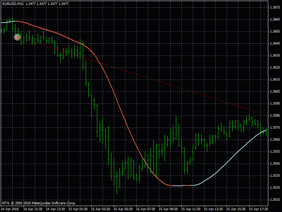
Task: Click the 15 Apr 09:30 time label
Action: coord(168,209)
